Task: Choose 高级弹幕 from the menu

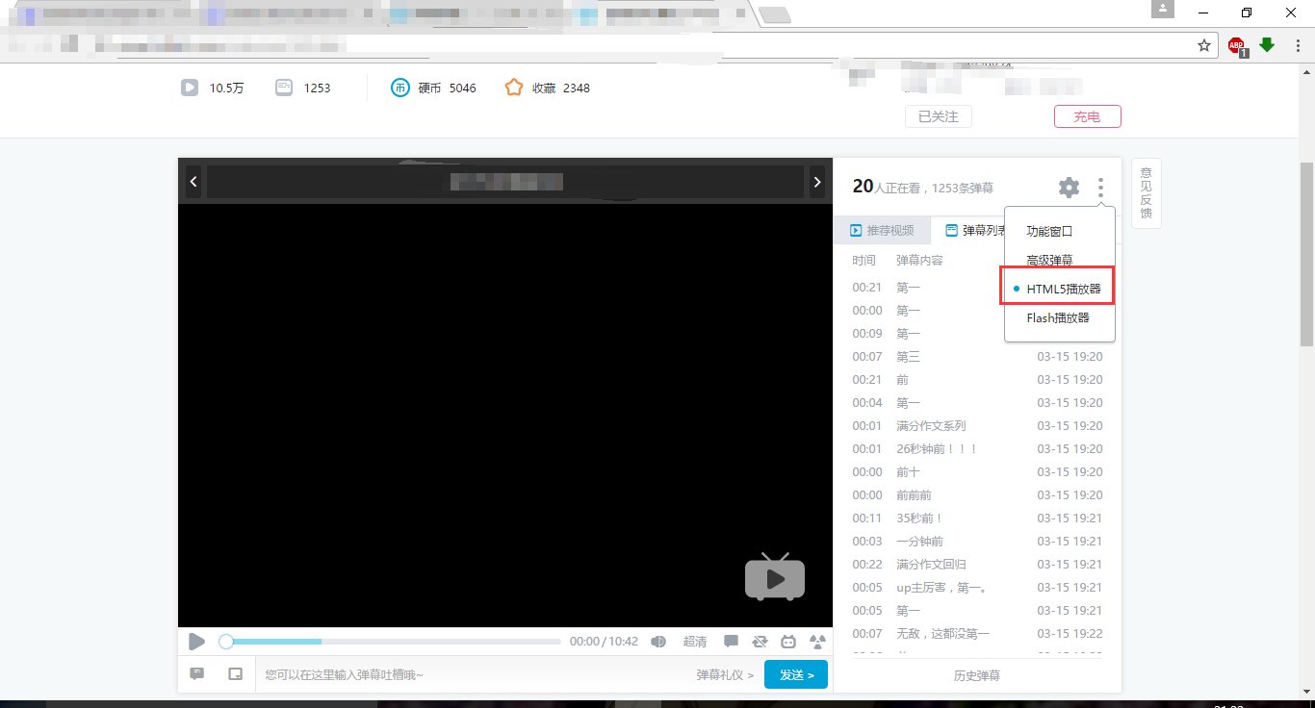Action: point(1048,259)
